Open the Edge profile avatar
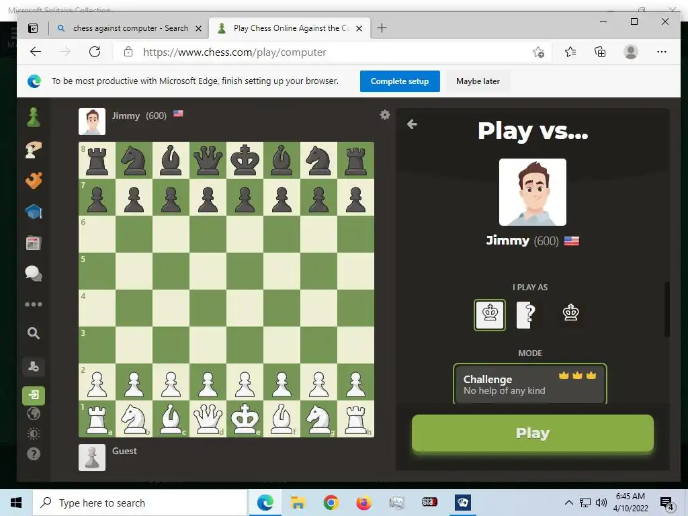688x516 pixels. (630, 52)
